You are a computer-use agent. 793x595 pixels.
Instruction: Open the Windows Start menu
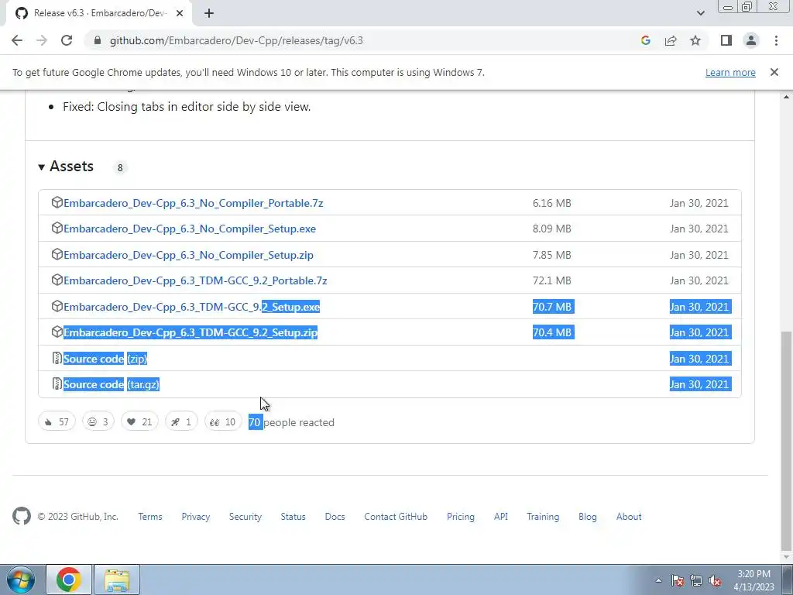tap(21, 580)
